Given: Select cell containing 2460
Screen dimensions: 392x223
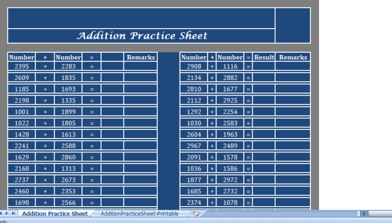Looking at the screenshot, I should click(22, 191).
